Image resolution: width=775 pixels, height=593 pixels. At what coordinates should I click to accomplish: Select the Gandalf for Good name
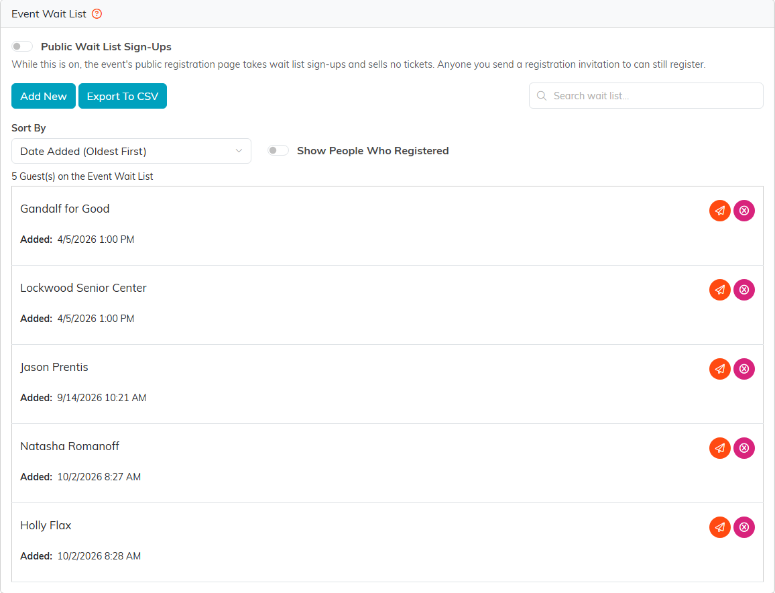[x=65, y=209]
